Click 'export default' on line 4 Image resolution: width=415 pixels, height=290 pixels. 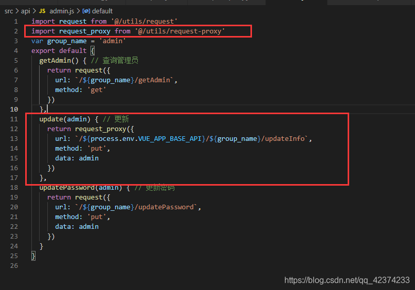pyautogui.click(x=59, y=51)
